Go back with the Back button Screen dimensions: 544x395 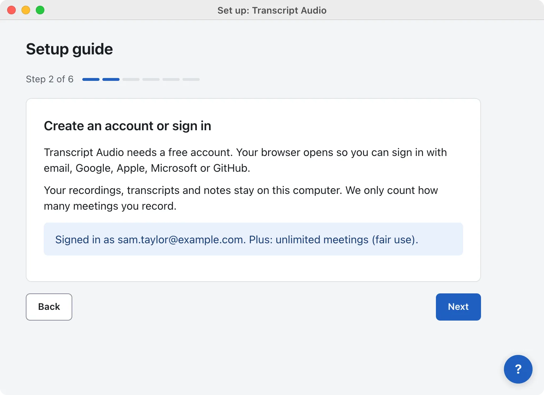tap(49, 307)
